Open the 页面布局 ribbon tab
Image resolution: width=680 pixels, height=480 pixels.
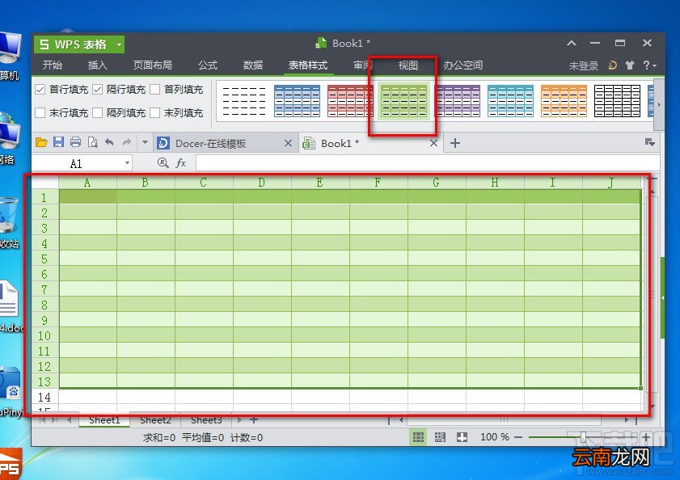(153, 65)
